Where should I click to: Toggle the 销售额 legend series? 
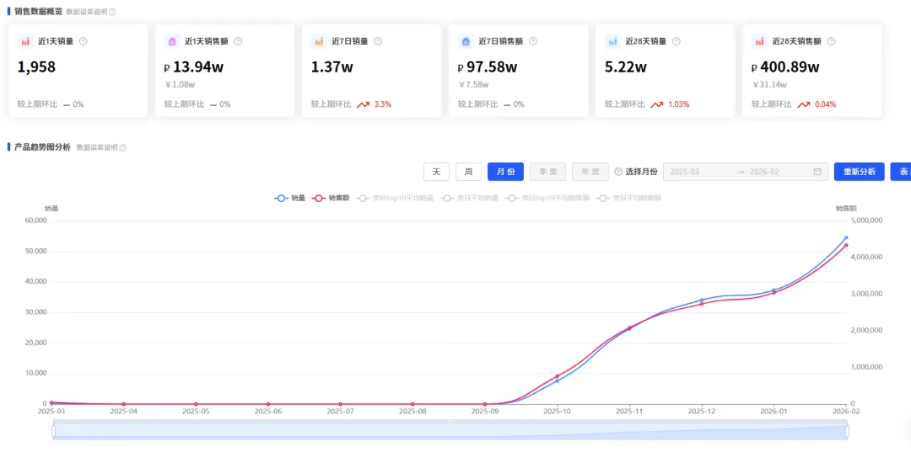[x=330, y=199]
